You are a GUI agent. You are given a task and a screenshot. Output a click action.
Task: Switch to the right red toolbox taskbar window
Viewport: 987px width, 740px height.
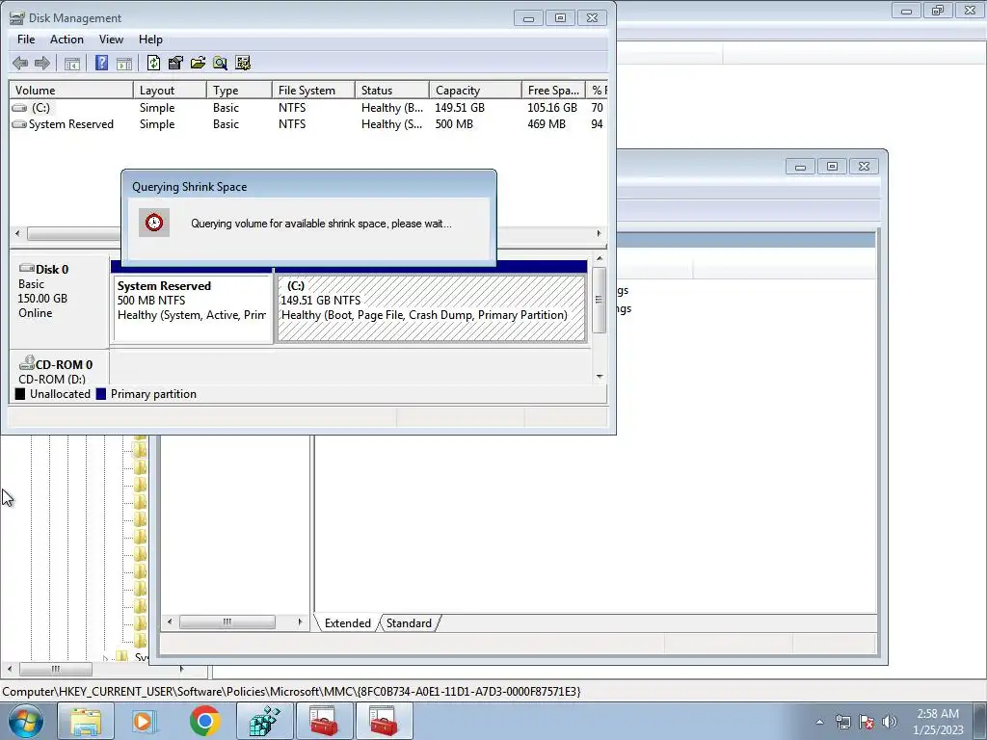coord(384,721)
